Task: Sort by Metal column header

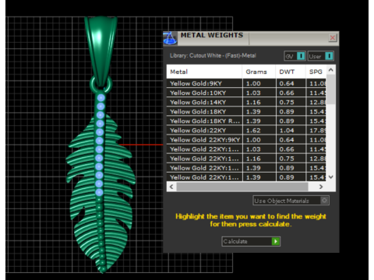Action: pyautogui.click(x=204, y=72)
